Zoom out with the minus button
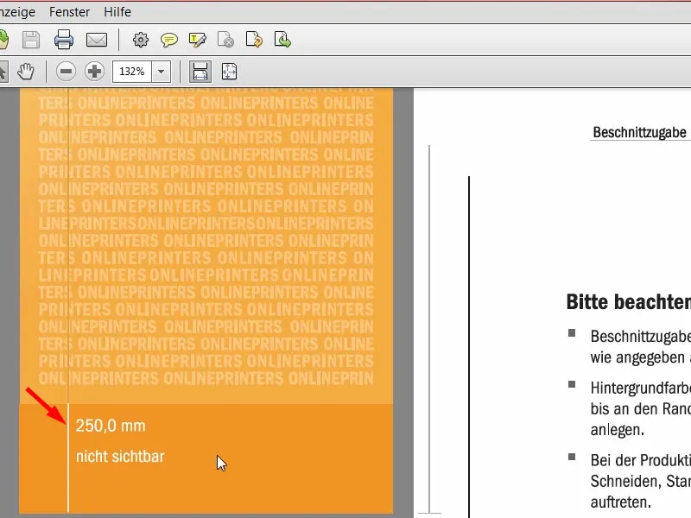This screenshot has height=518, width=691. point(67,72)
